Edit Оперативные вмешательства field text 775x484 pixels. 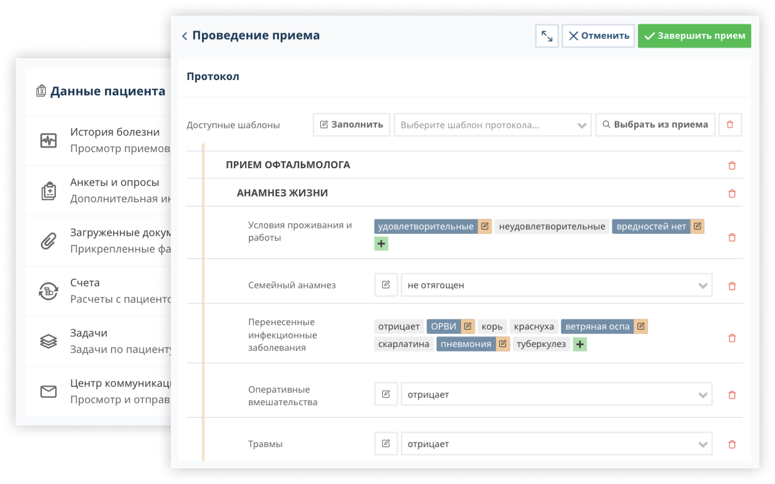point(386,394)
